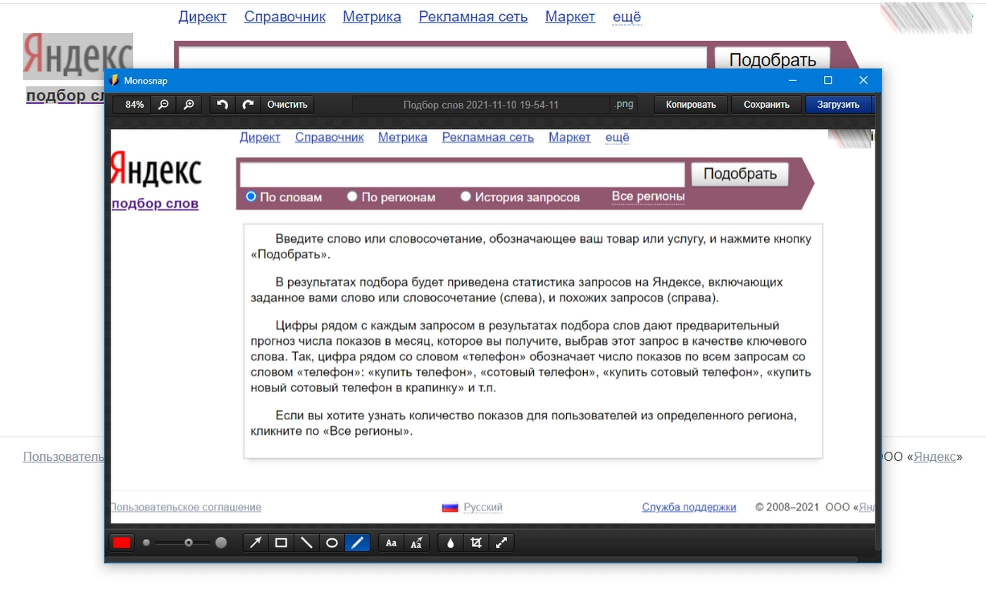
Task: Open the Resize image tool
Action: tap(501, 543)
